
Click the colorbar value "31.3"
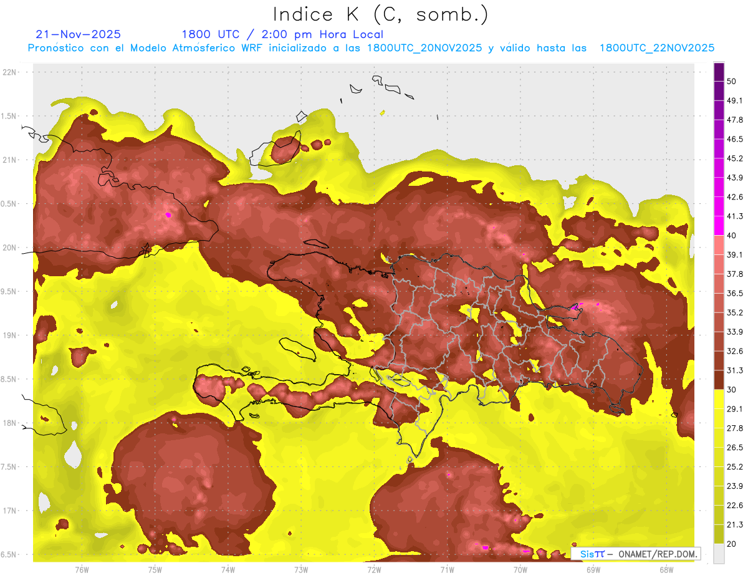click(x=735, y=370)
